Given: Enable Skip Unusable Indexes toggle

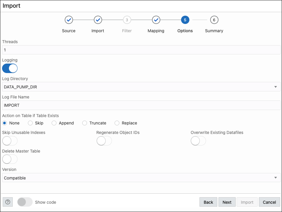Looking at the screenshot, I should (10, 141).
